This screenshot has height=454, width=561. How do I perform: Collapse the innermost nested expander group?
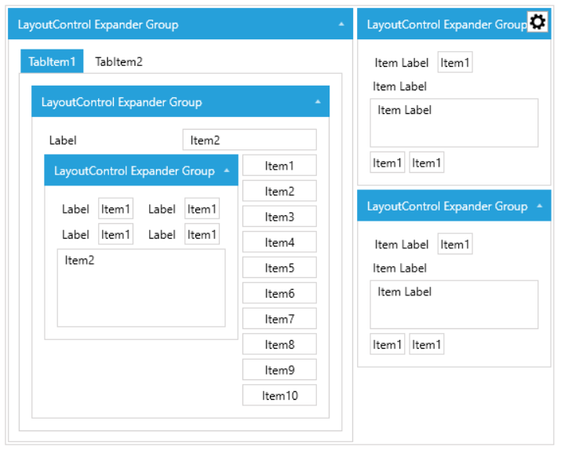click(x=226, y=170)
